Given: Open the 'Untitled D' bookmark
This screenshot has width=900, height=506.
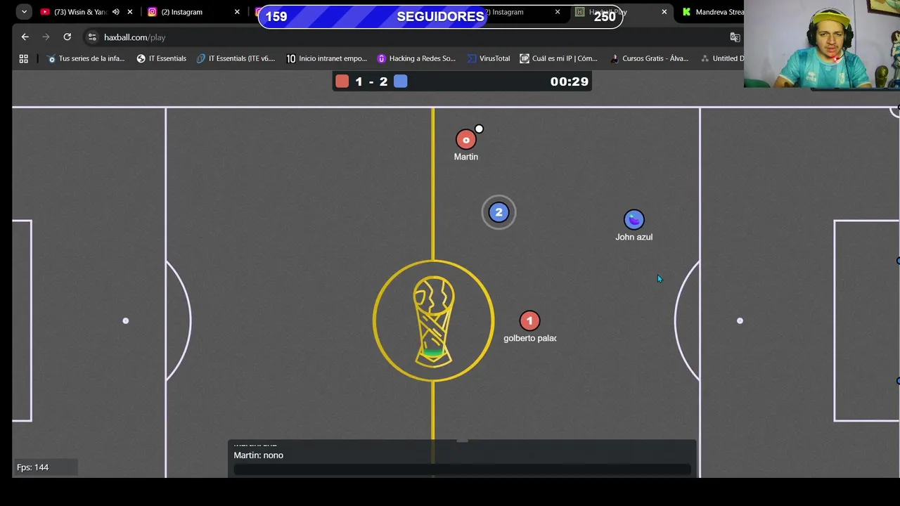Looking at the screenshot, I should (x=721, y=58).
